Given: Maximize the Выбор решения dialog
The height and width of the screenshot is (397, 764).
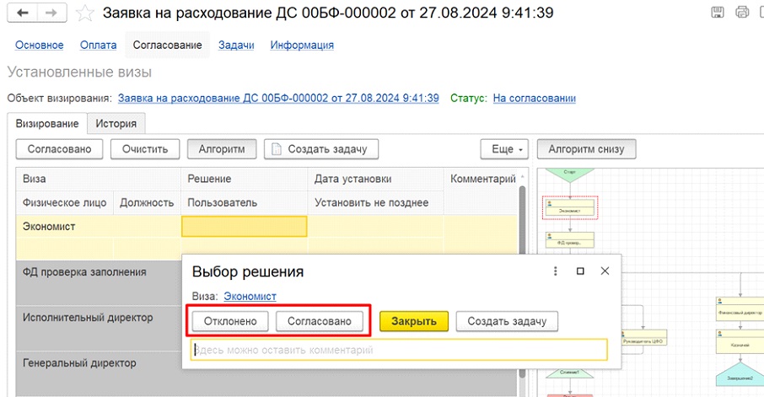Looking at the screenshot, I should (580, 271).
